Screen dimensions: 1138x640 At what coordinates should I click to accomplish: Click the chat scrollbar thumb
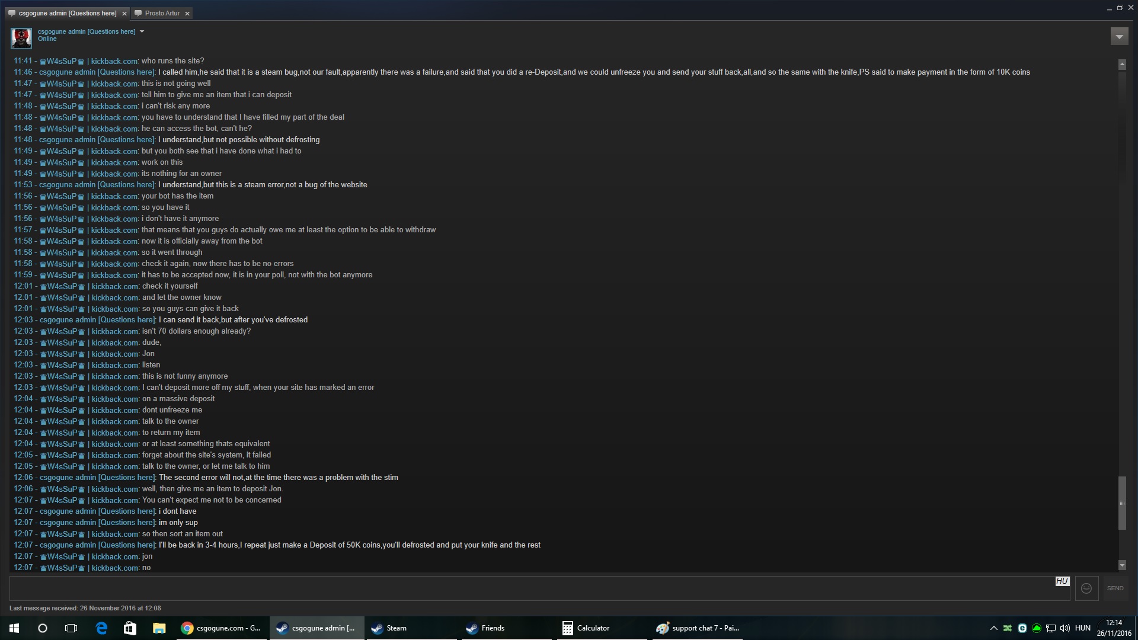point(1122,503)
